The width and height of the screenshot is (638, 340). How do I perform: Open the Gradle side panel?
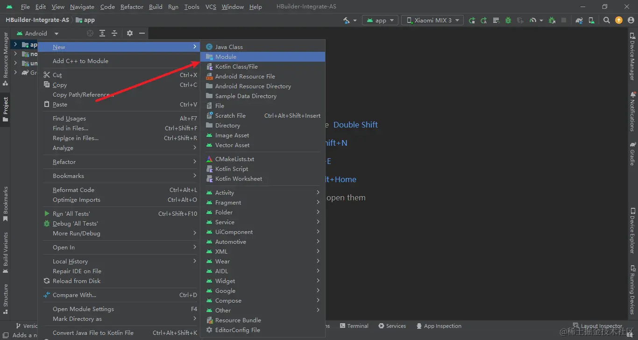point(632,154)
